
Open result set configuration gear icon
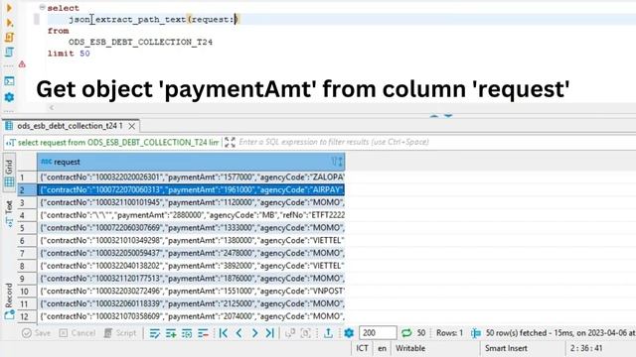[x=349, y=333]
